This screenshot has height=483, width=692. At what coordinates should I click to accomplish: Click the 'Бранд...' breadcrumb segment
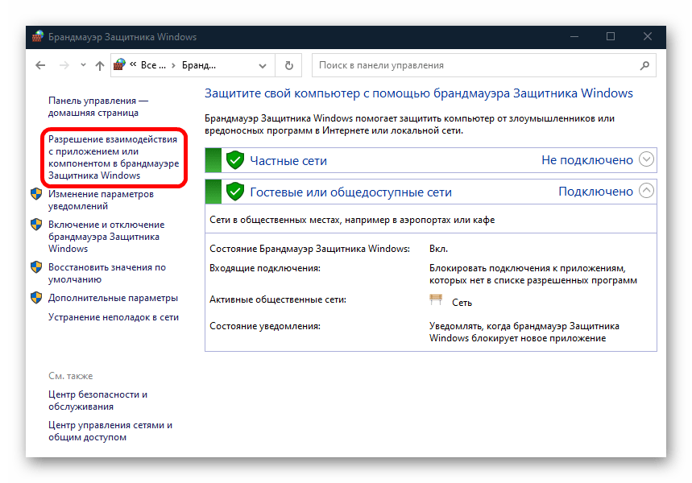coord(199,65)
